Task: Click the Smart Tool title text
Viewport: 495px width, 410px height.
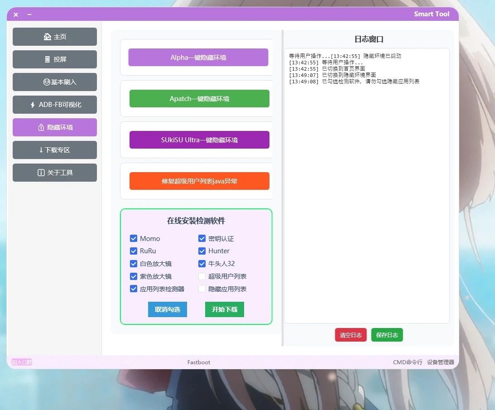Action: [x=432, y=14]
